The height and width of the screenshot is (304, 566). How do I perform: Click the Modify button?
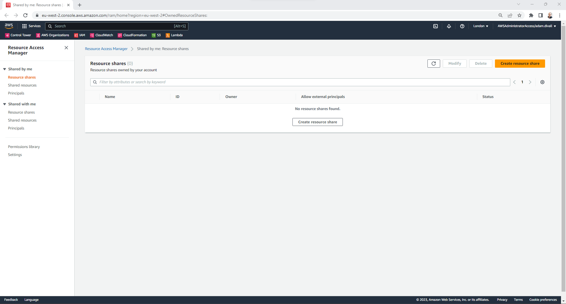coord(455,64)
